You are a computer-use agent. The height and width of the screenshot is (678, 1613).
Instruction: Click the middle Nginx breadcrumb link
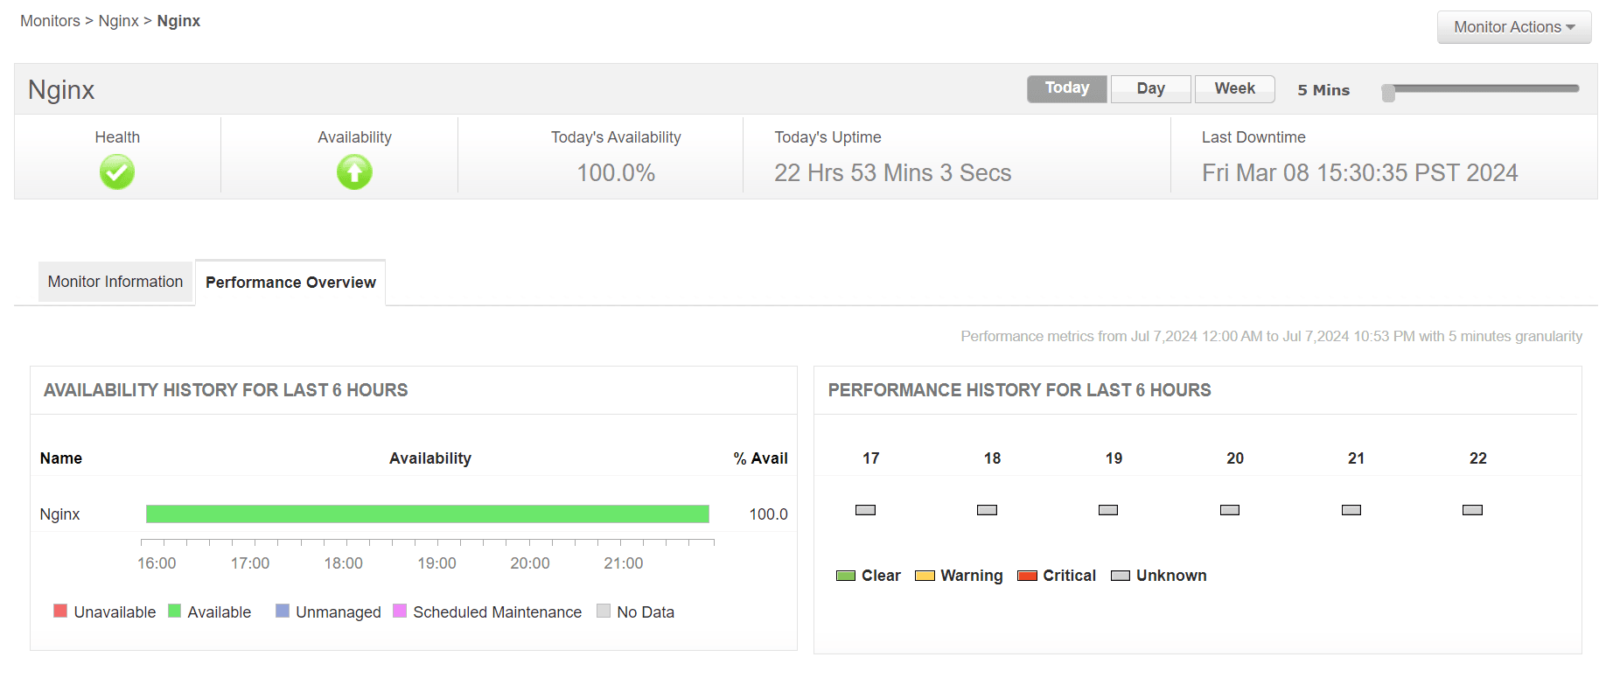pos(118,21)
